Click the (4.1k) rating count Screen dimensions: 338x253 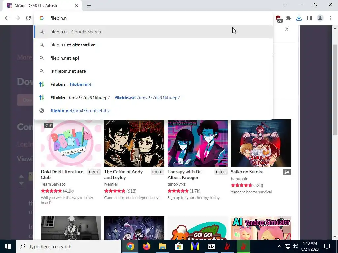click(68, 191)
